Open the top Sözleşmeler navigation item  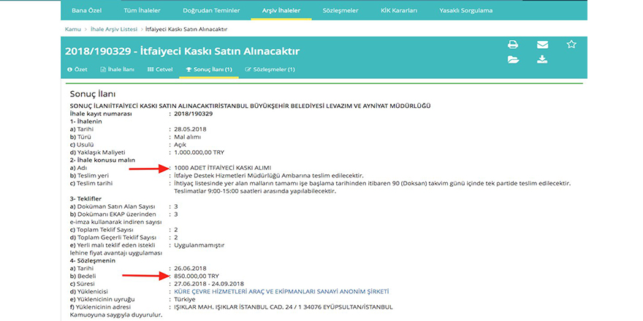click(x=342, y=11)
